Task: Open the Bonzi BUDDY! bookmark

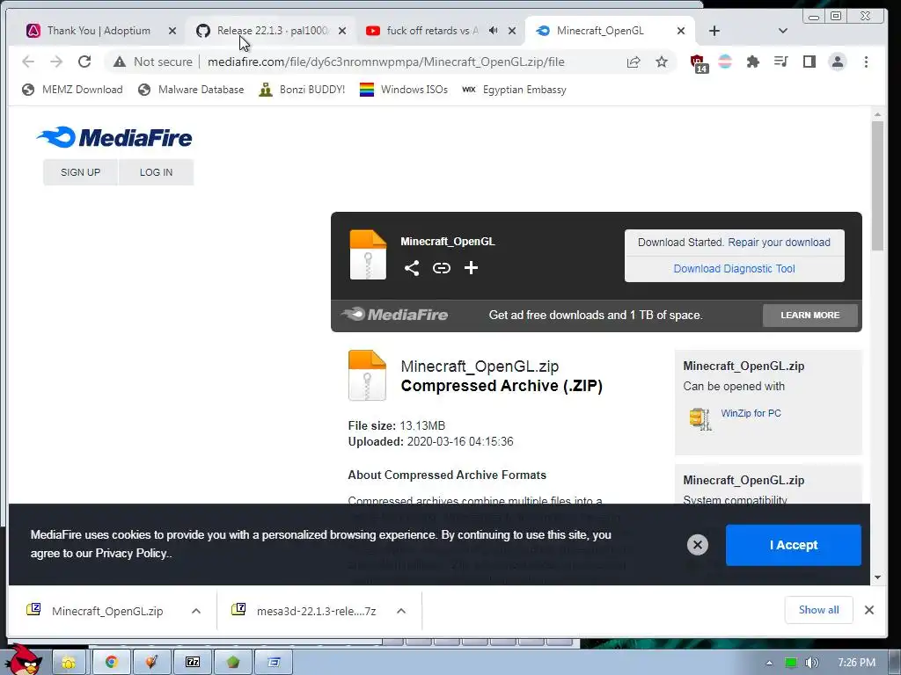Action: click(302, 90)
